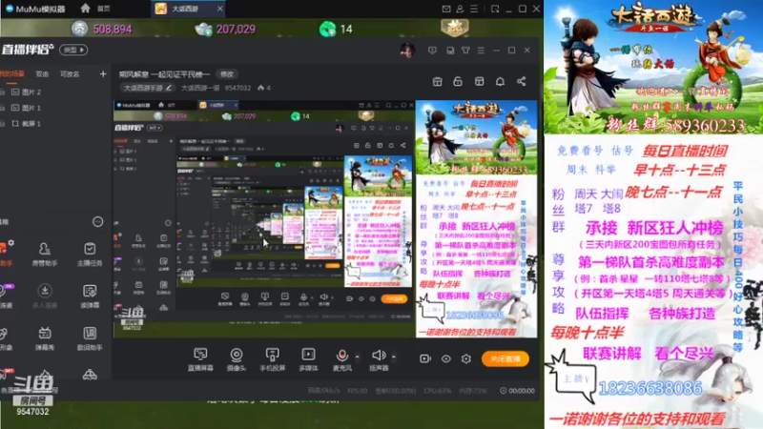Open MuMu emulator hamburger menu
763x429 pixels.
[474, 9]
